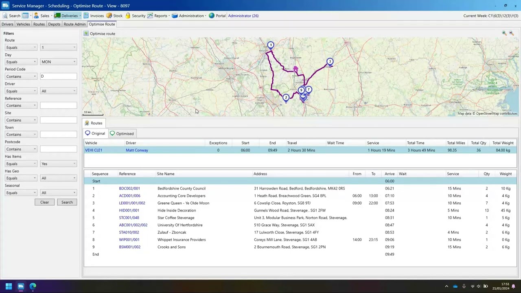Screen dimensions: 521x293
Task: Select map marker number 7
Action: click(309, 90)
